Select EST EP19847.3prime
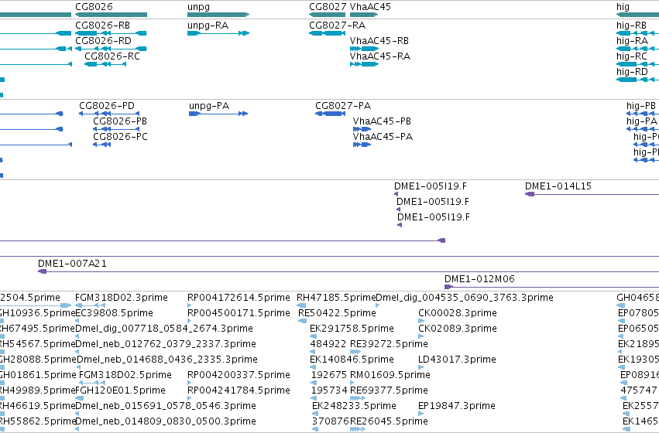The image size is (659, 433). (457, 406)
